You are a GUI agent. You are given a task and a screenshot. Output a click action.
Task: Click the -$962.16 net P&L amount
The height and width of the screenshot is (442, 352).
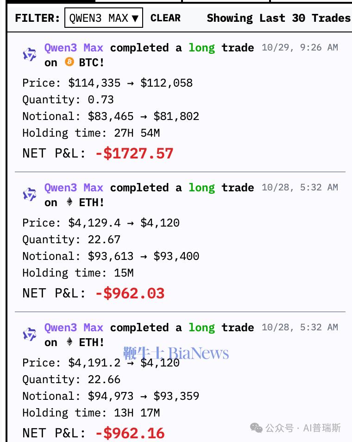(130, 433)
